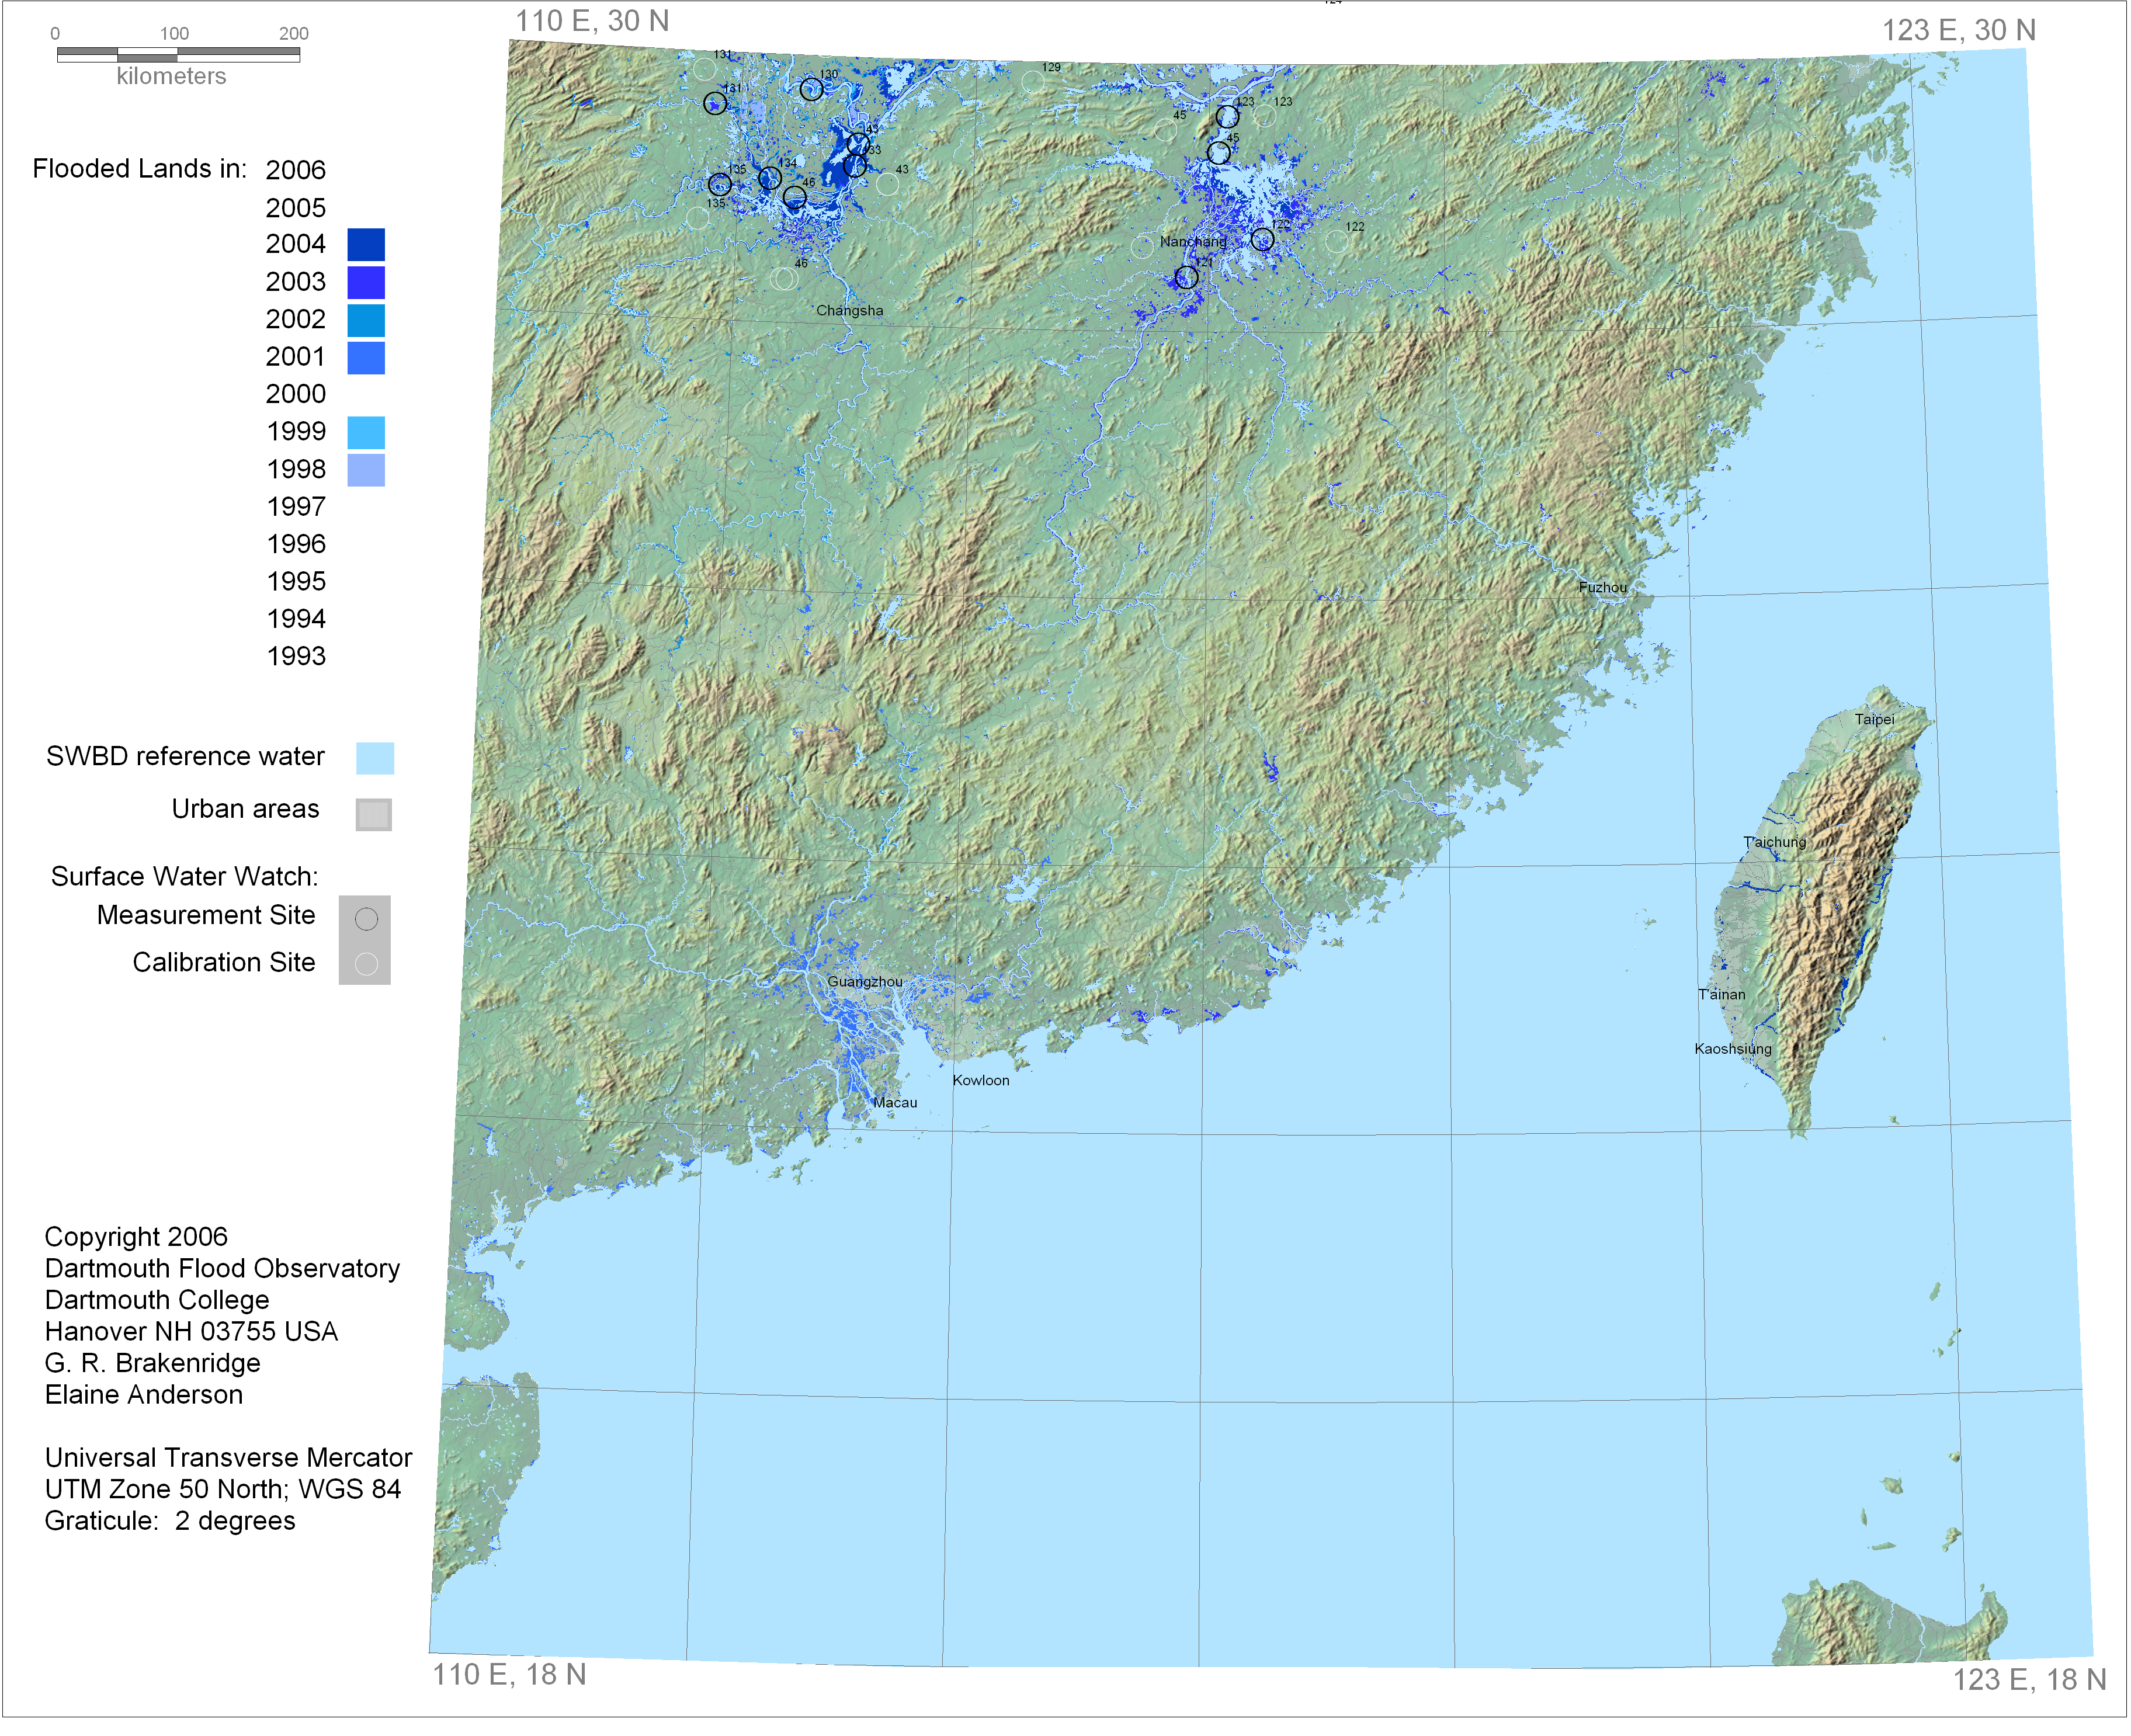The height and width of the screenshot is (1736, 2131).
Task: Click black measurement site circle 134
Action: (770, 178)
